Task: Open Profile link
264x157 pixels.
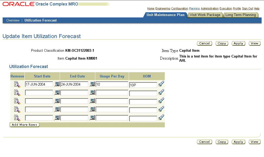Action: [237, 9]
